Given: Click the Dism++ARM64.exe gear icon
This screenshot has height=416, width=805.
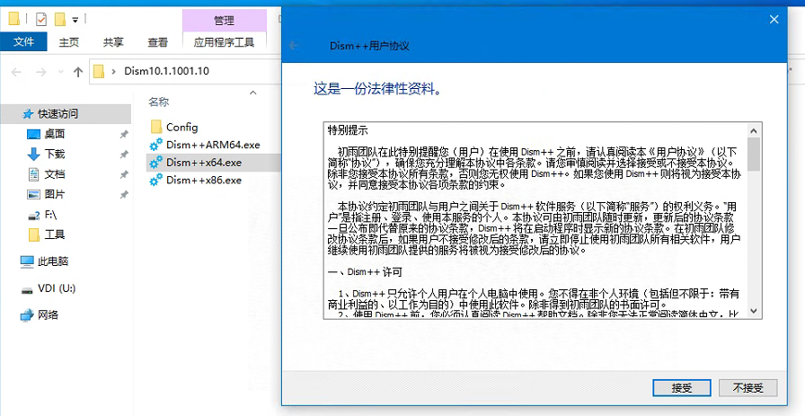Looking at the screenshot, I should coord(156,145).
